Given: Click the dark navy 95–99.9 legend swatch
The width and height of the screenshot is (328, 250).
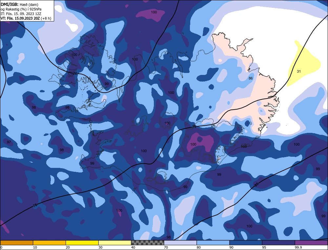Looking at the screenshot, I should (x=278, y=243).
